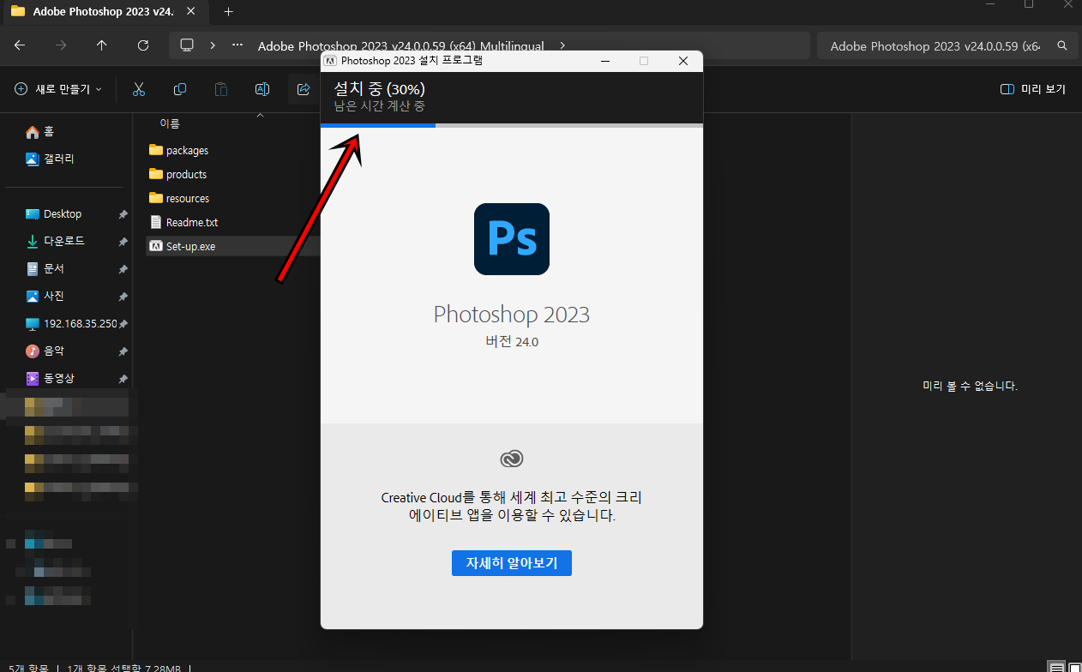Switch to large icons view in status bar
The width and height of the screenshot is (1082, 672).
pos(1074,667)
